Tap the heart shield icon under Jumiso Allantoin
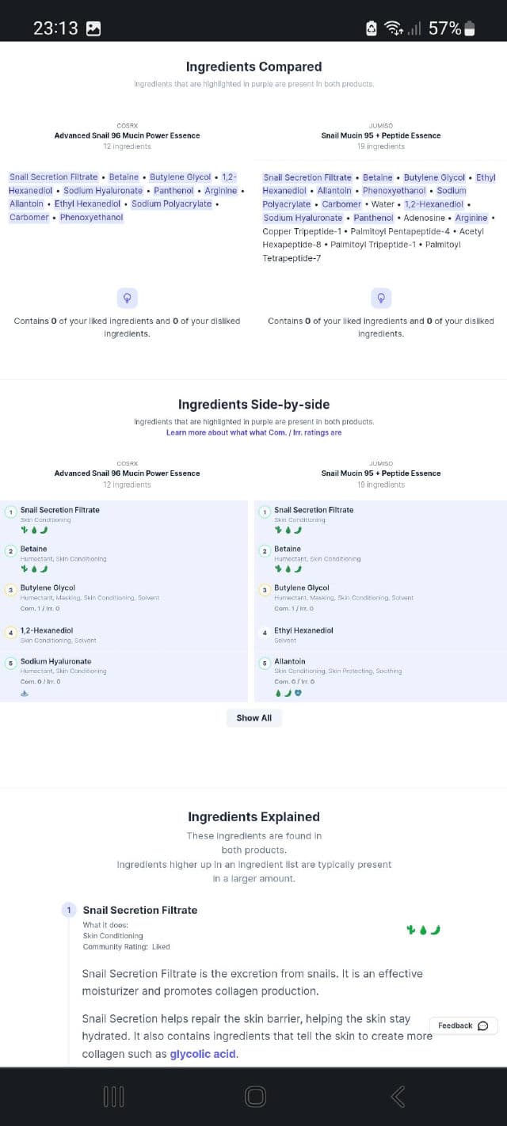The height and width of the screenshot is (1126, 507). [x=298, y=693]
